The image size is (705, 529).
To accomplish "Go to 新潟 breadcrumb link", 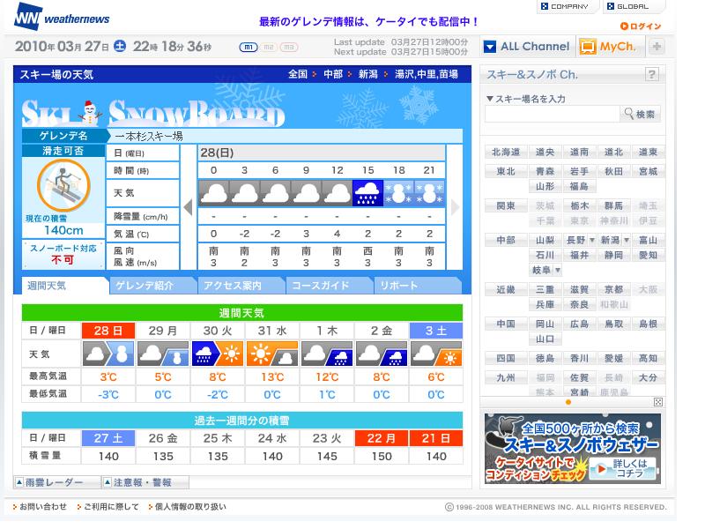I will pos(367,74).
